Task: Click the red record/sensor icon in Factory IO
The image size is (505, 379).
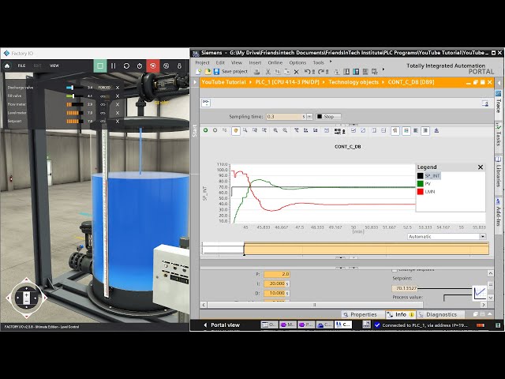Action: click(x=152, y=66)
